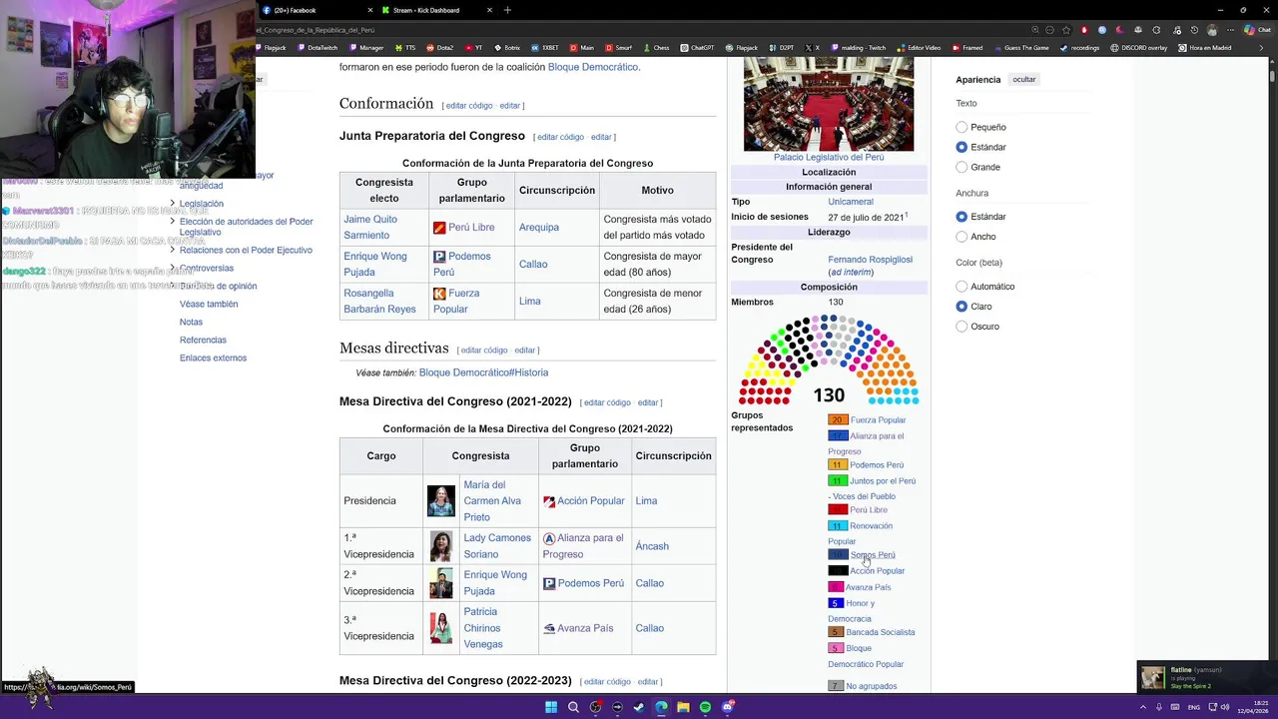
Task: Hide the Apariencia panel with ocultar
Action: tap(1024, 79)
